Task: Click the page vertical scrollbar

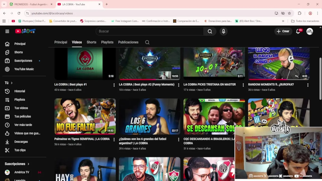Action: [x=320, y=78]
